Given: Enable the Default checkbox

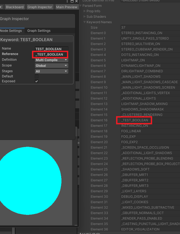Looking at the screenshot, I should point(37,76).
